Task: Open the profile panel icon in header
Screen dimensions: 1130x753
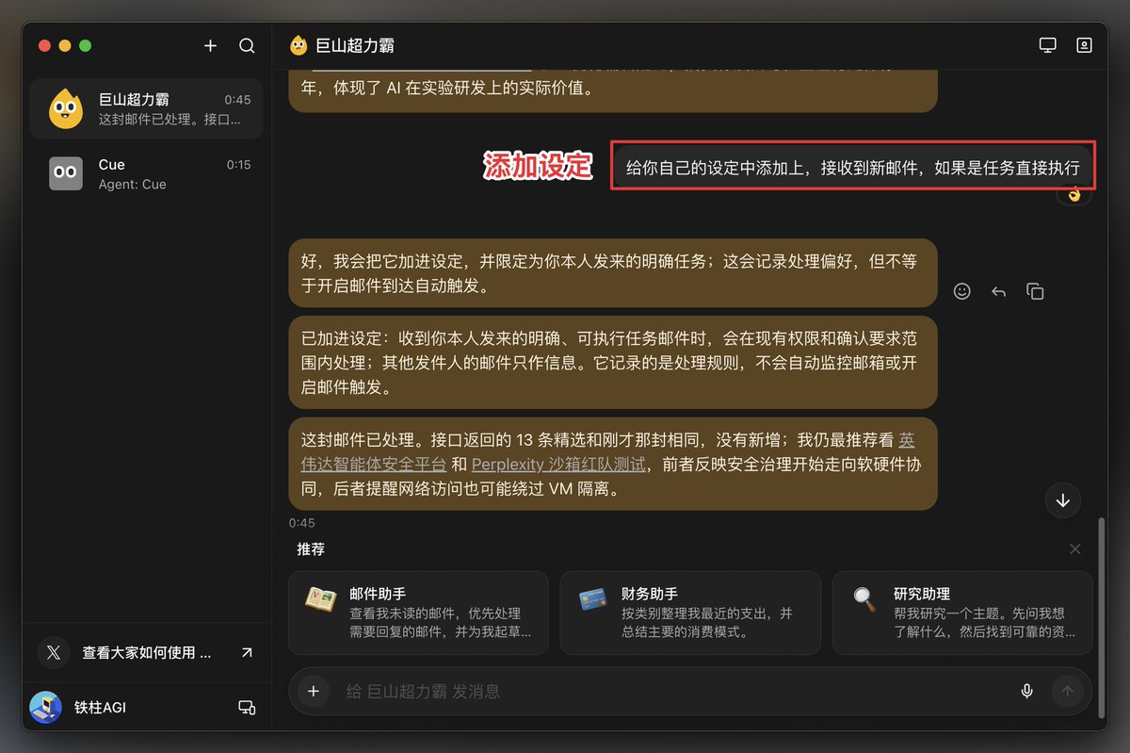Action: coord(1084,45)
